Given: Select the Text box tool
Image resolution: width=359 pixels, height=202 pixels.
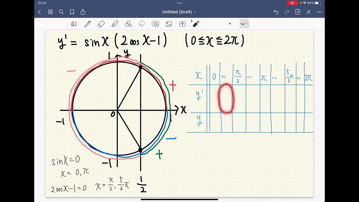Looking at the screenshot, I should [182, 24].
